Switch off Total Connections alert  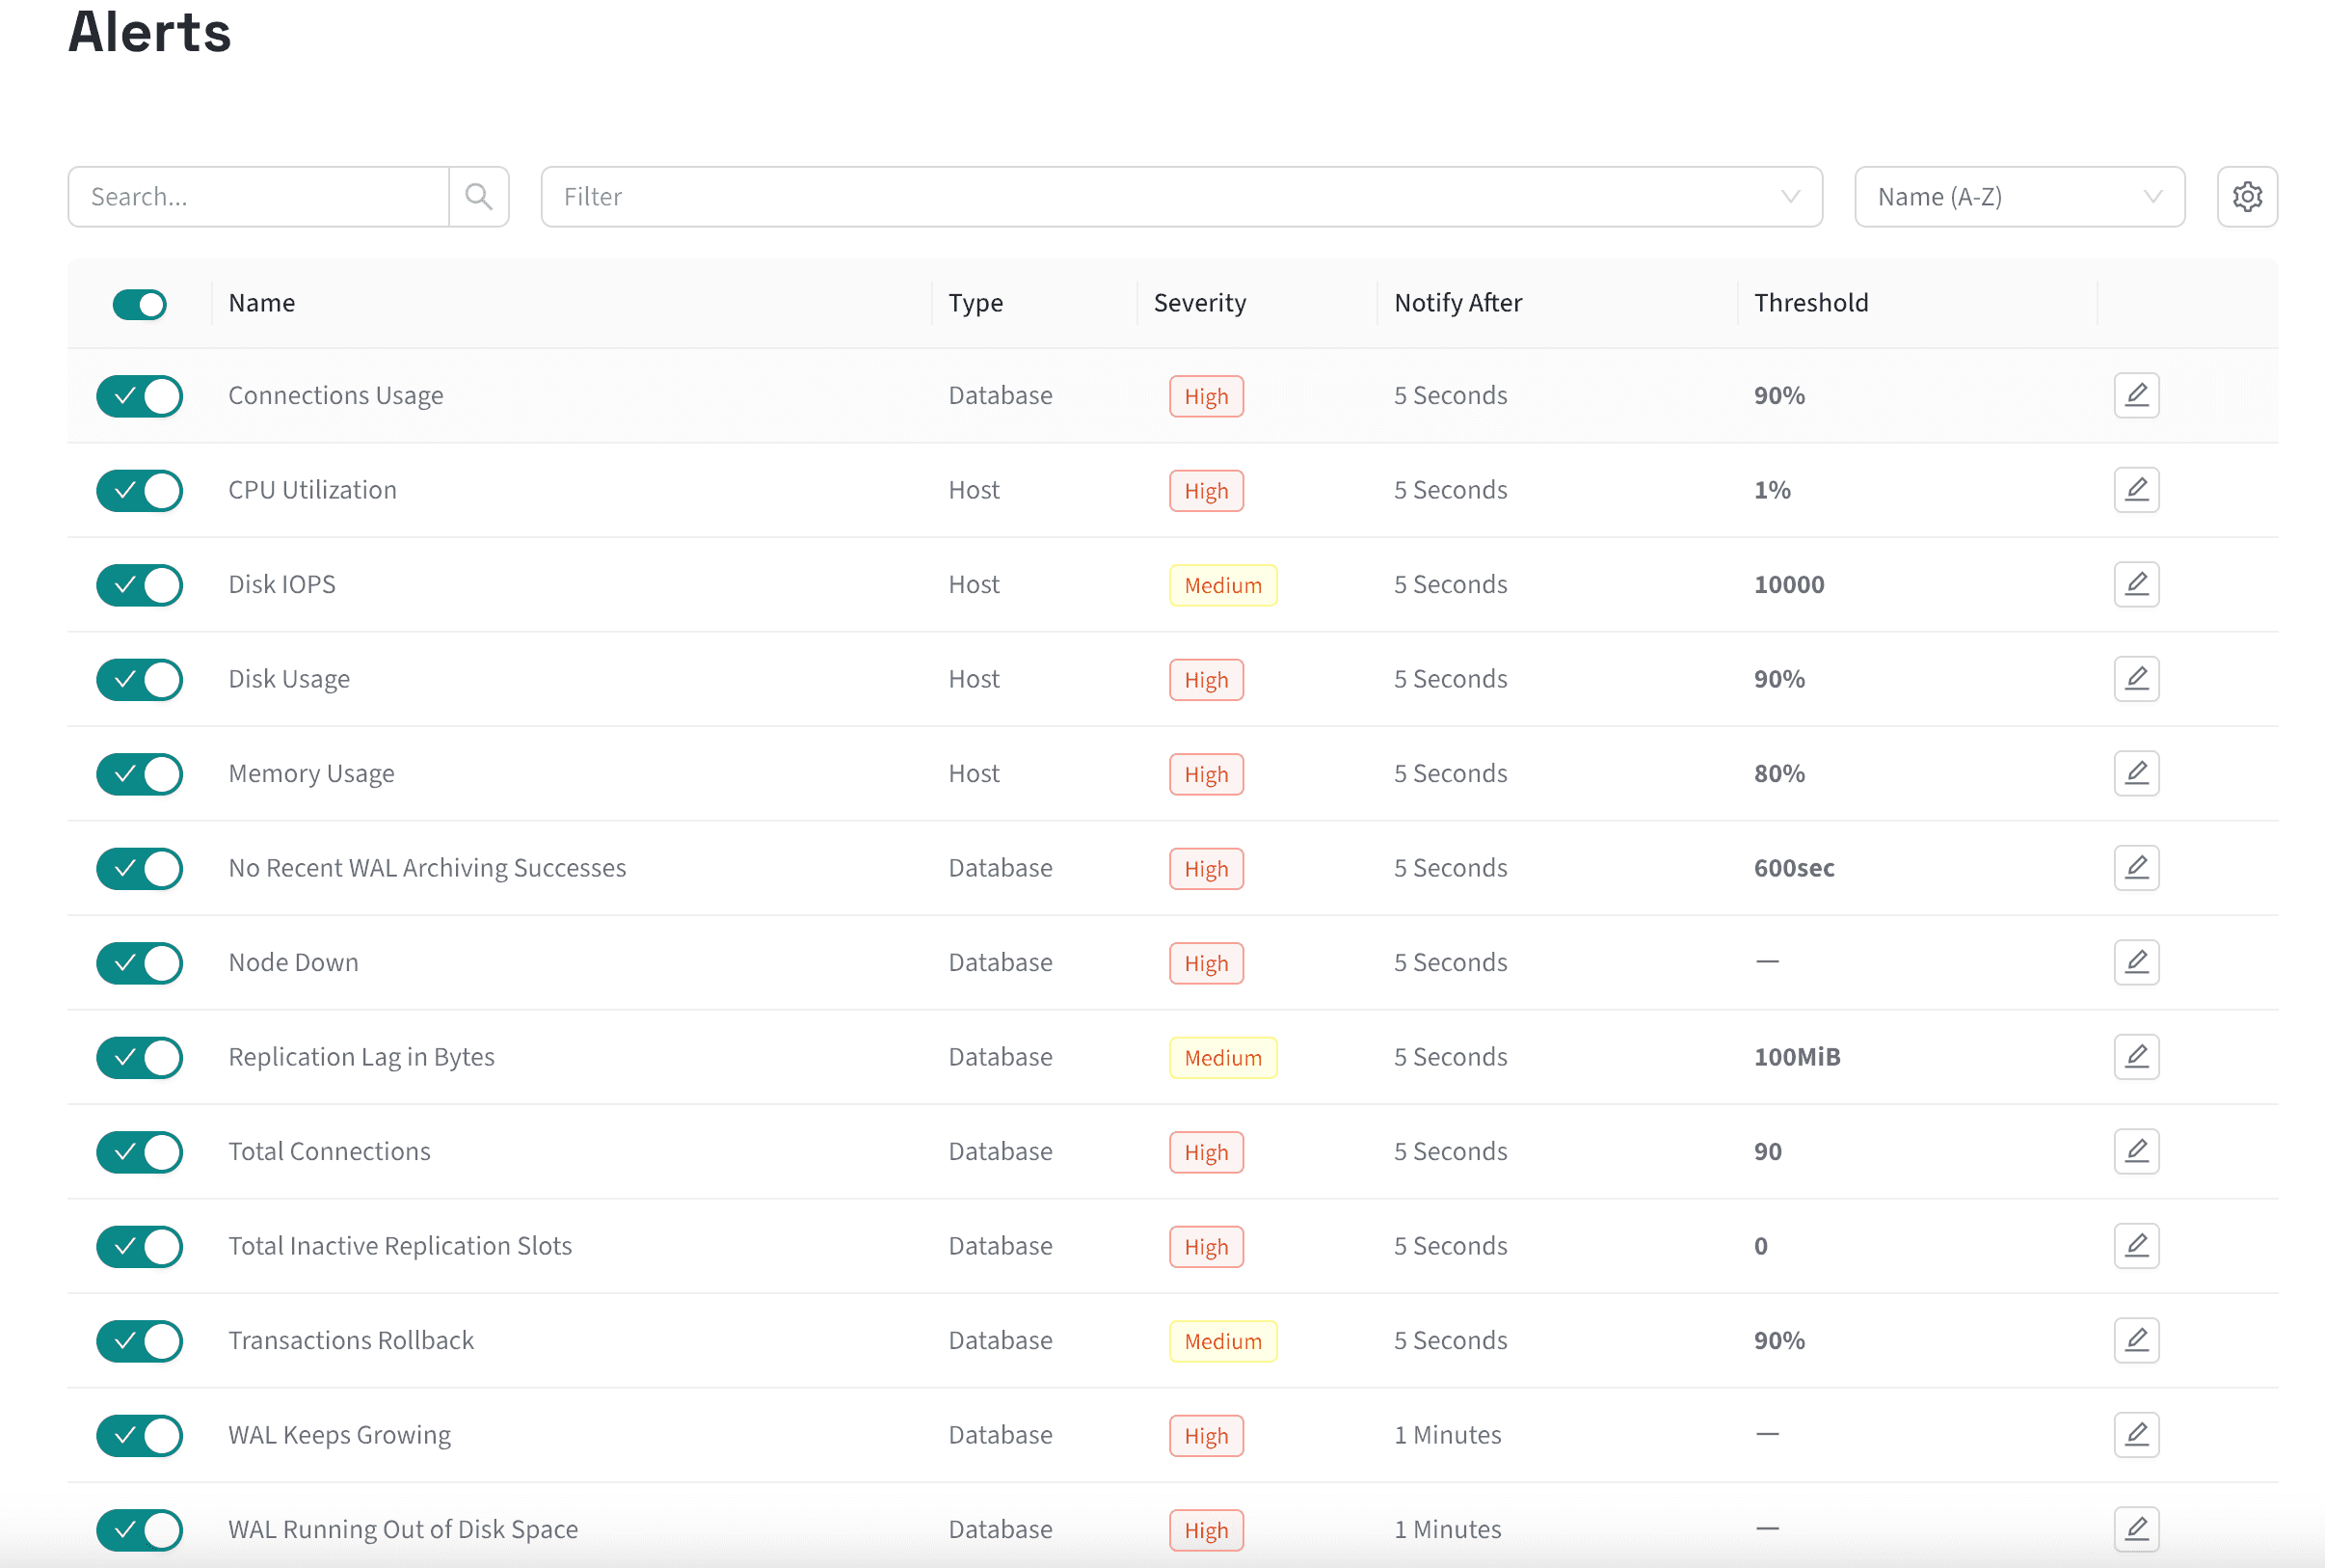click(x=139, y=1151)
